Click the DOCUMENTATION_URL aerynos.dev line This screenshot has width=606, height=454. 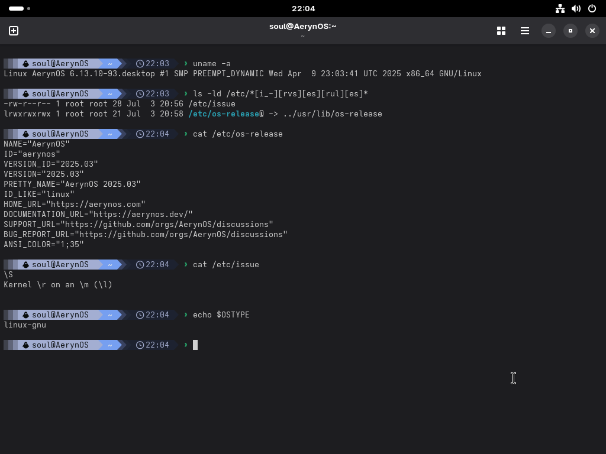tap(98, 214)
